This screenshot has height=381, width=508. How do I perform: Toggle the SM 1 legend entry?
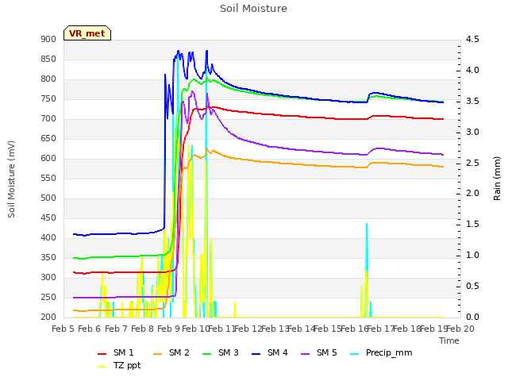116,352
